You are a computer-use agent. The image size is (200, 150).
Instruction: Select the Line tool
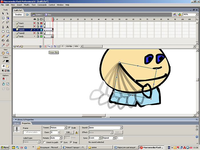pyautogui.click(x=3, y=22)
